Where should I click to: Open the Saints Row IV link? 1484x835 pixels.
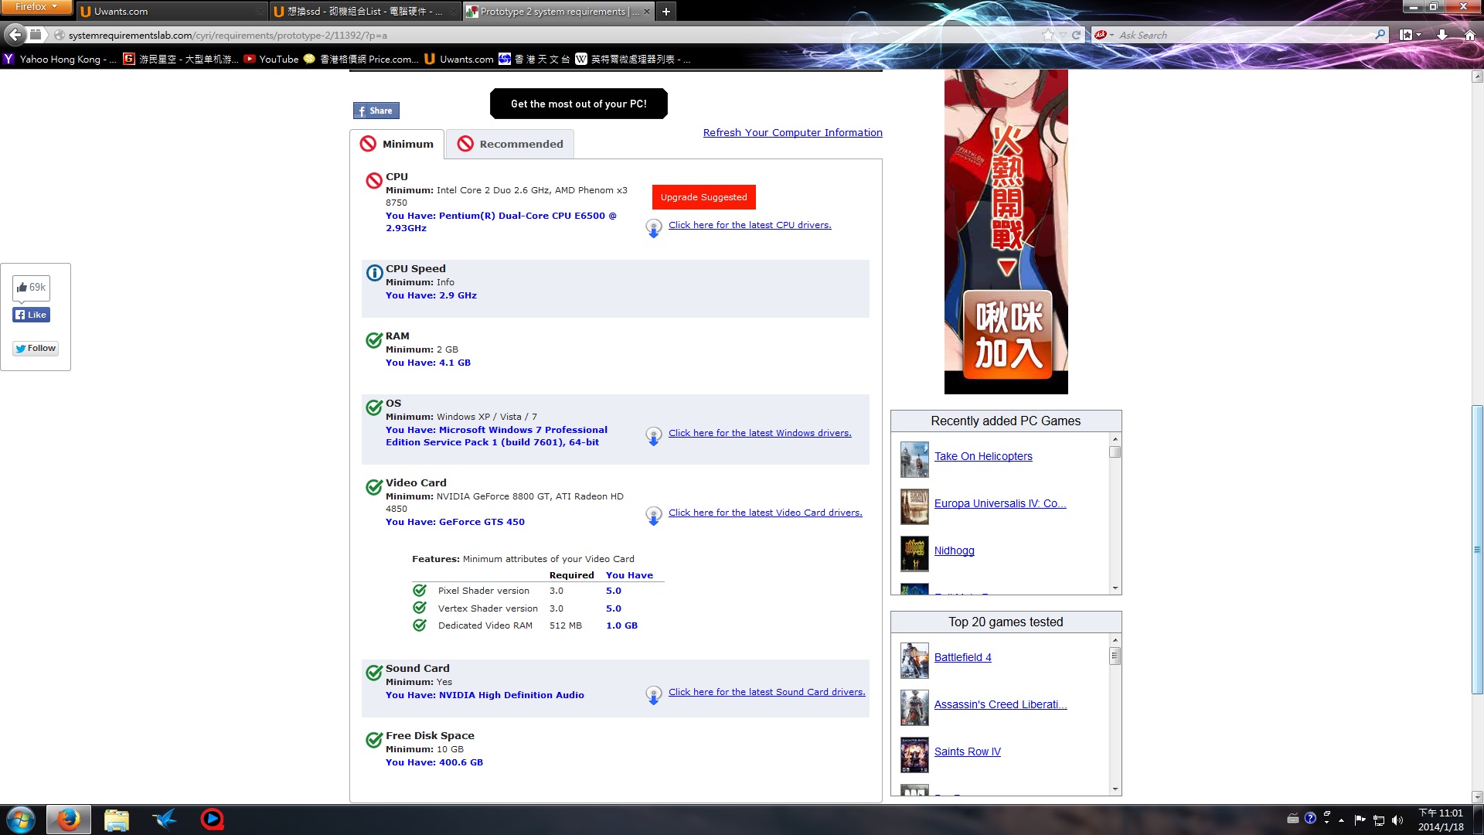pos(967,751)
